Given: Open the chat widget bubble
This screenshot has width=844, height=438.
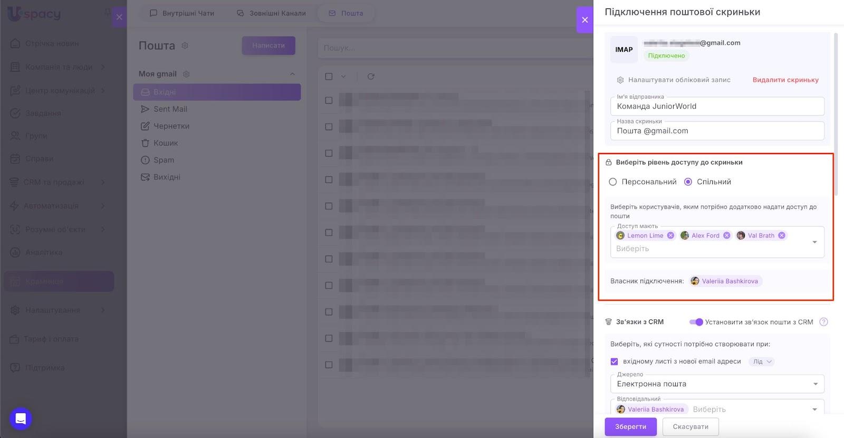Looking at the screenshot, I should (21, 419).
